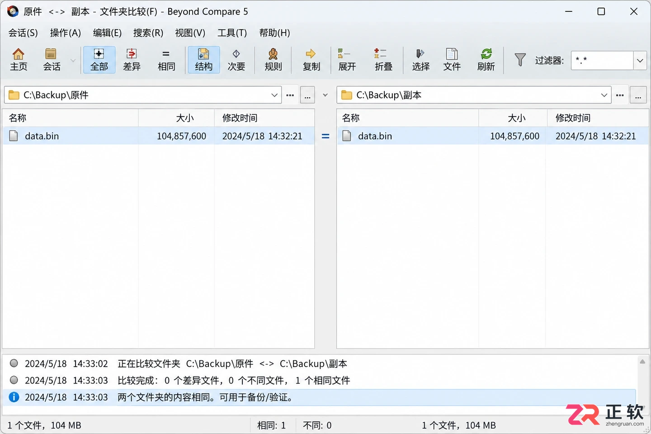Click 折叠 to collapse all folders
This screenshot has width=651, height=434.
click(x=383, y=60)
